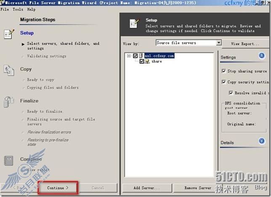Click the Settings section title
This screenshot has width=271, height=197.
228,57
